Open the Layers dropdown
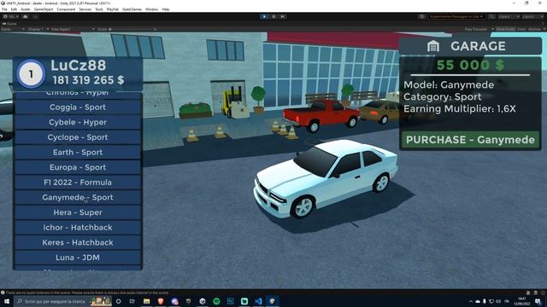The width and height of the screenshot is (547, 307). coord(509,16)
